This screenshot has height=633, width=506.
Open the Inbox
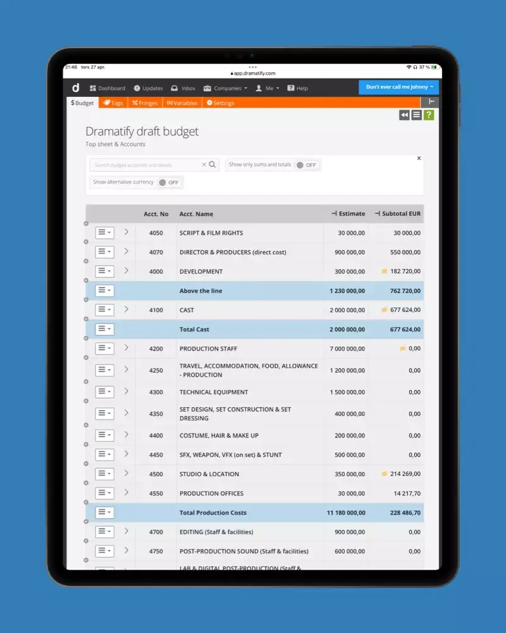tap(183, 88)
